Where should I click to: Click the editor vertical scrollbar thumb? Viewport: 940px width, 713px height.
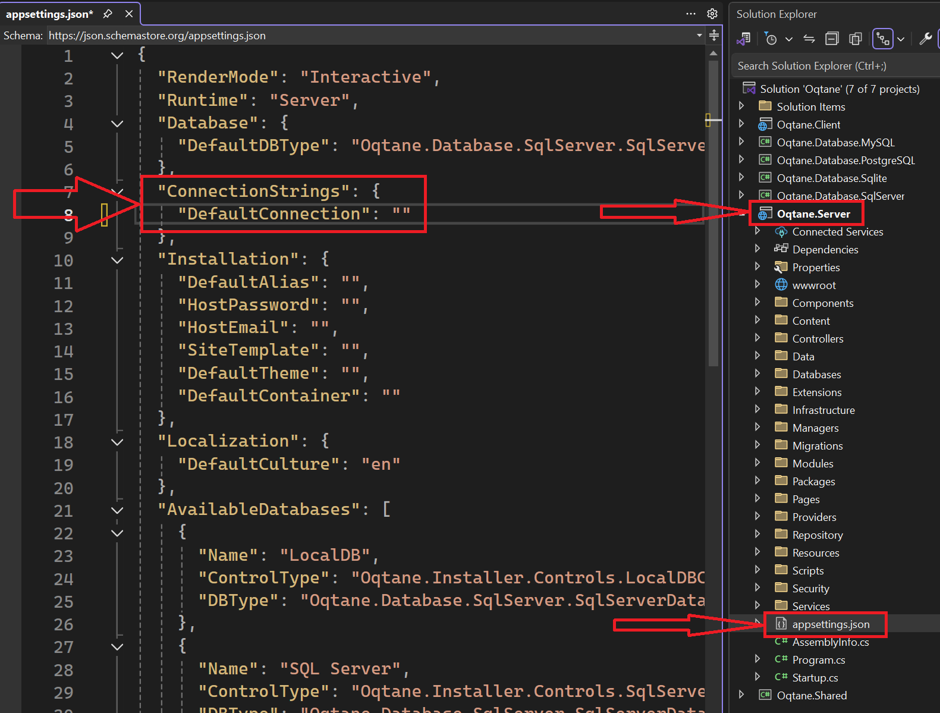(x=713, y=213)
